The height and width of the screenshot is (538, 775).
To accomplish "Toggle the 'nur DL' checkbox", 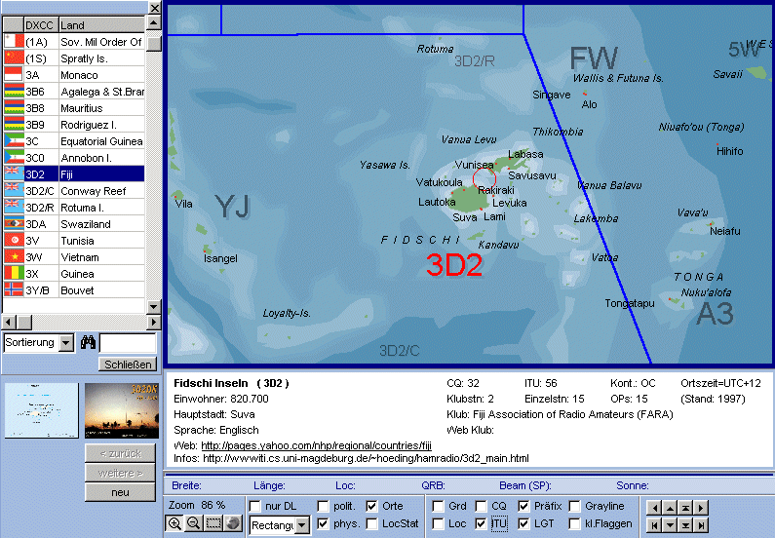I will point(255,506).
